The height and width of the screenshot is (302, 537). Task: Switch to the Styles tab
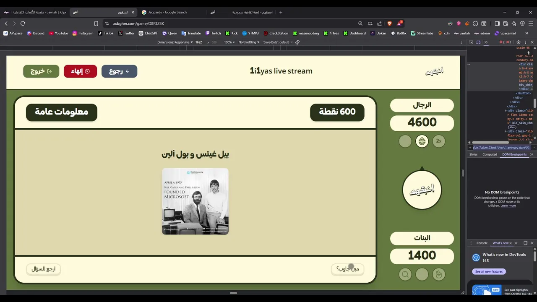(473, 154)
